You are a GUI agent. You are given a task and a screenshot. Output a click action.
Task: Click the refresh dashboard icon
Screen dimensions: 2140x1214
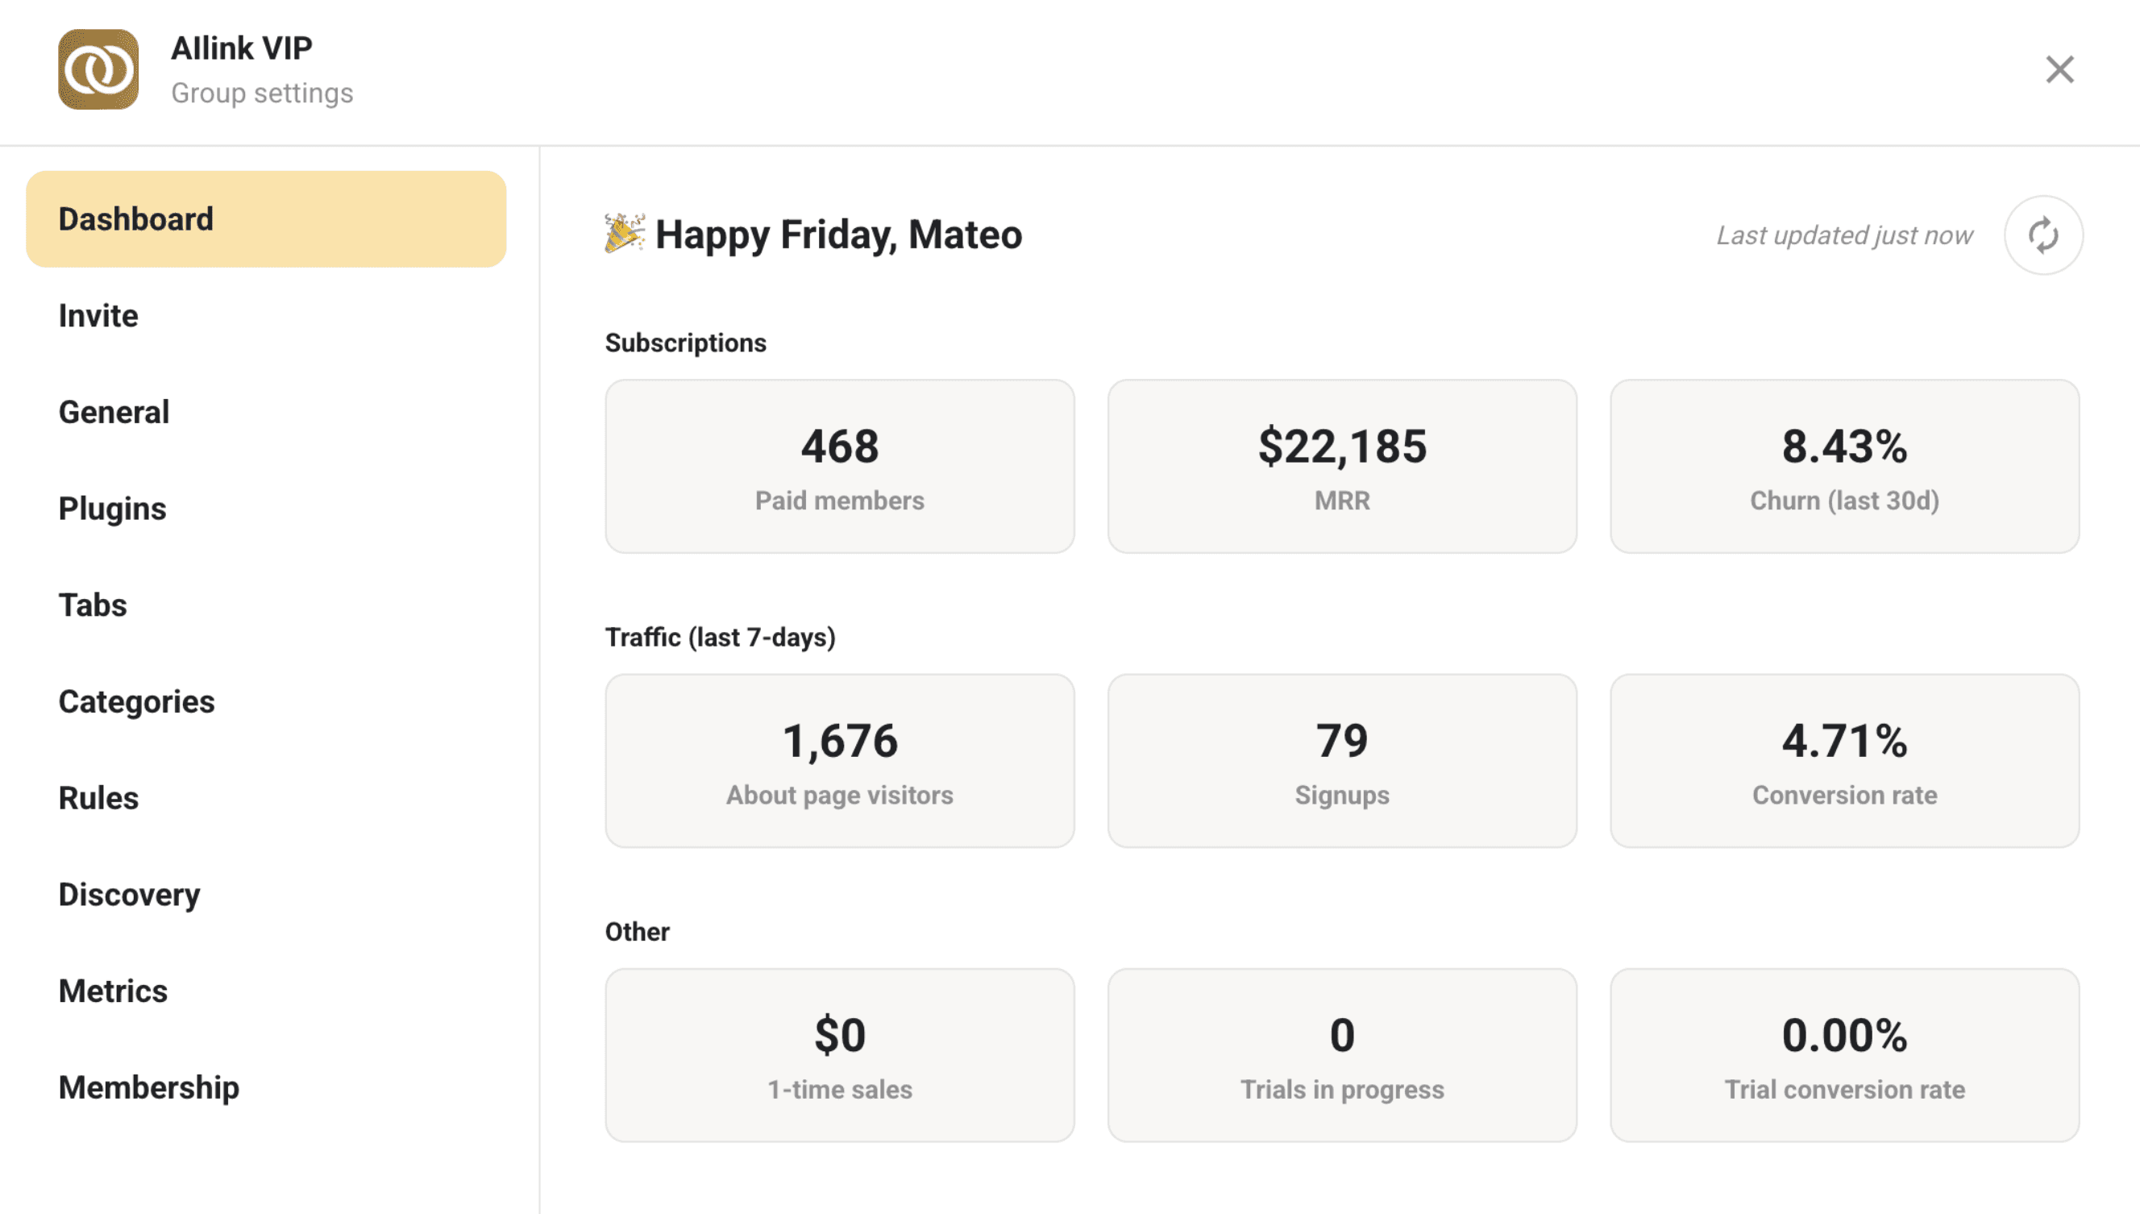tap(2042, 235)
